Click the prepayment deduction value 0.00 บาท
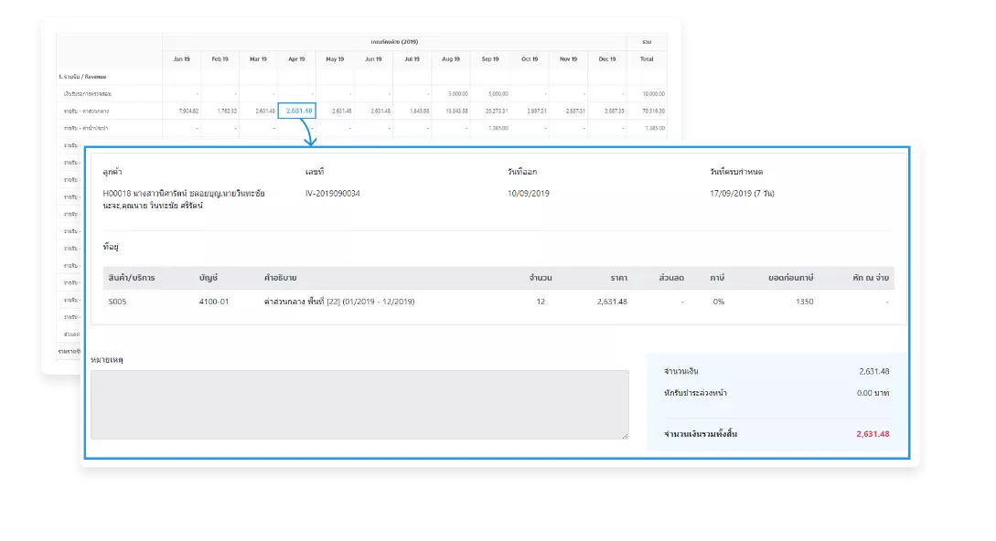This screenshot has width=996, height=541. (873, 393)
